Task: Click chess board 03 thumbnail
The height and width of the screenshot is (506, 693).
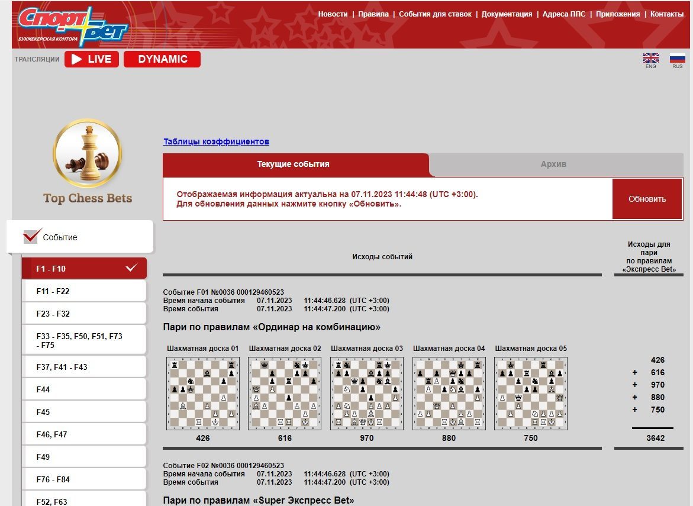Action: click(x=367, y=394)
